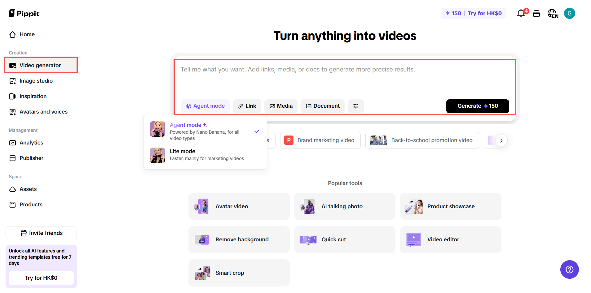Open the Video editor tool
This screenshot has width=591, height=293.
450,239
